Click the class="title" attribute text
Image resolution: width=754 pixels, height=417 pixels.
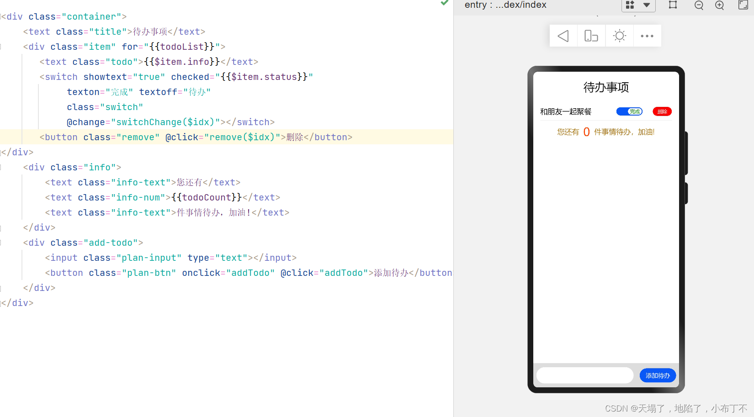click(x=91, y=32)
